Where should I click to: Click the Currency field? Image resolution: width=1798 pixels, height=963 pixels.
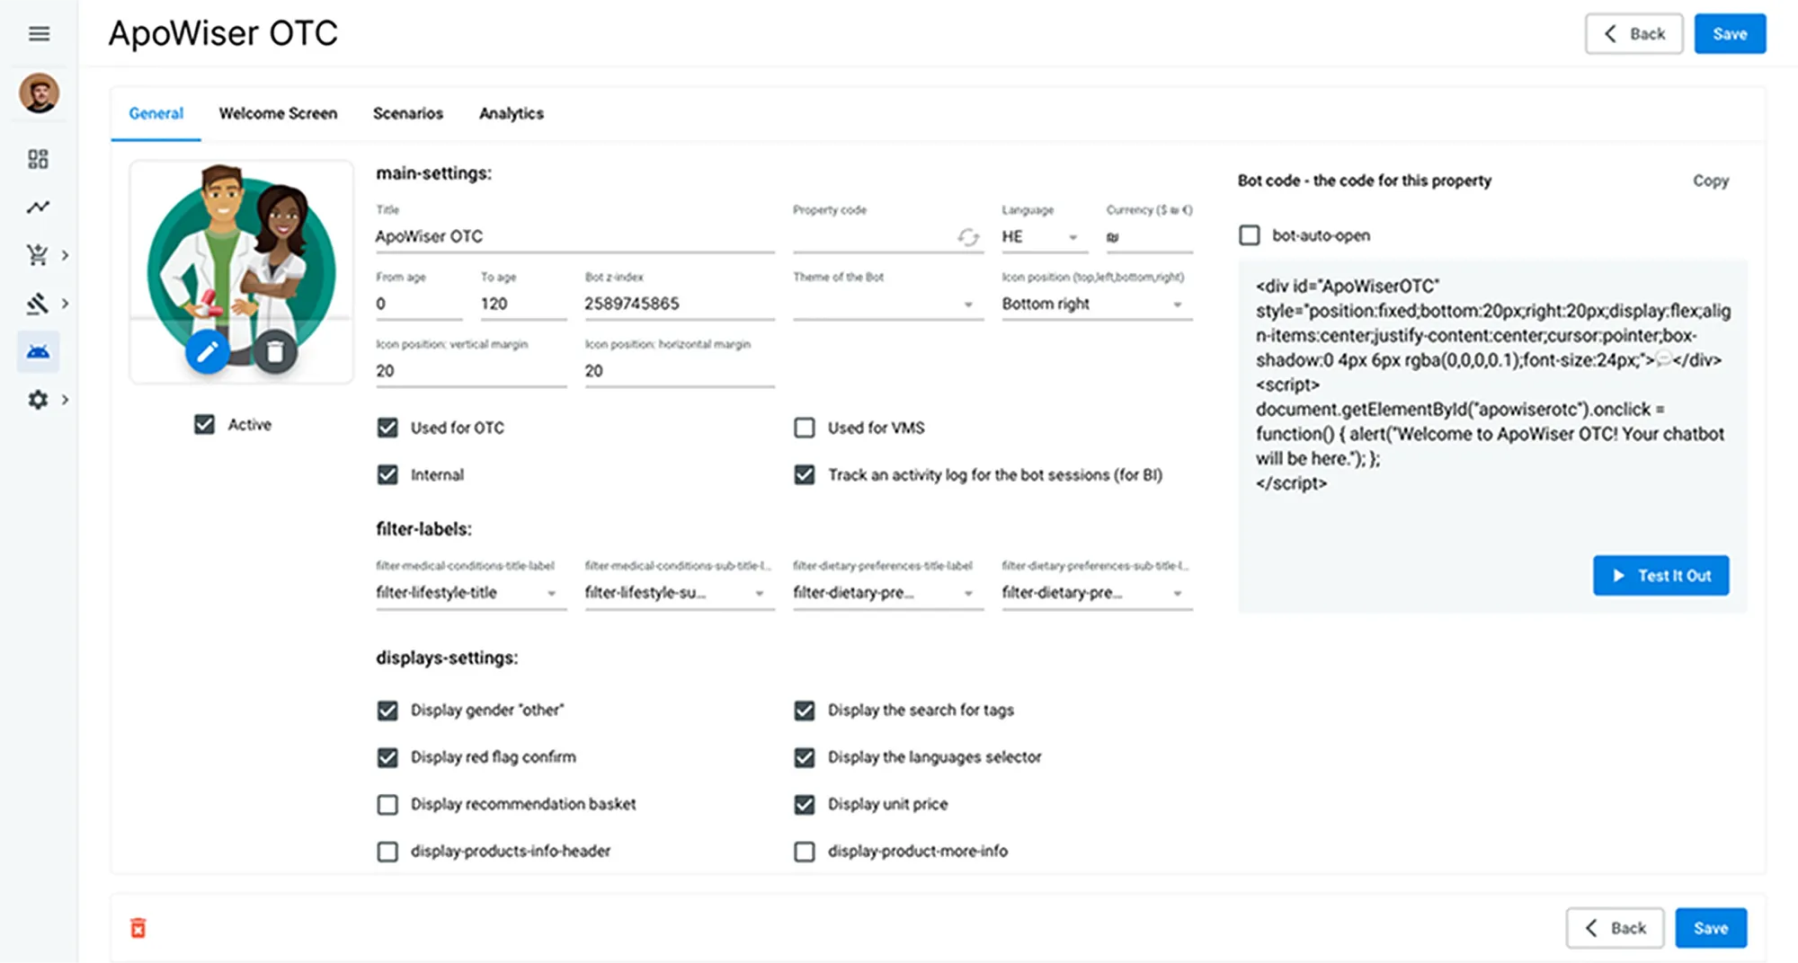tap(1149, 237)
